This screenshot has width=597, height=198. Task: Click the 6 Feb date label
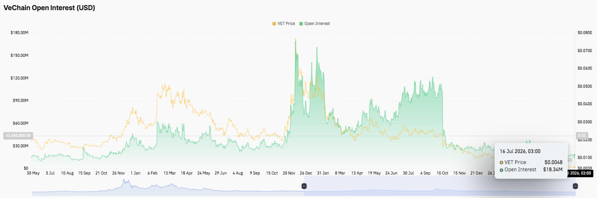click(153, 173)
